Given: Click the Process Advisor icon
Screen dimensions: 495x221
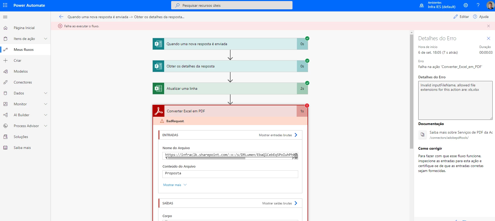Looking at the screenshot, I should click(x=5, y=126).
